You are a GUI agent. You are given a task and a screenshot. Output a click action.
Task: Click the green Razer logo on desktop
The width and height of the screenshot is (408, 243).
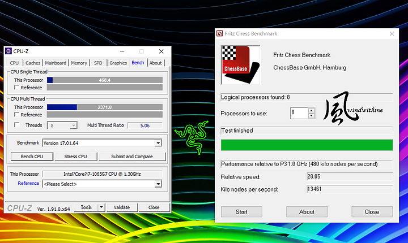pos(192,137)
